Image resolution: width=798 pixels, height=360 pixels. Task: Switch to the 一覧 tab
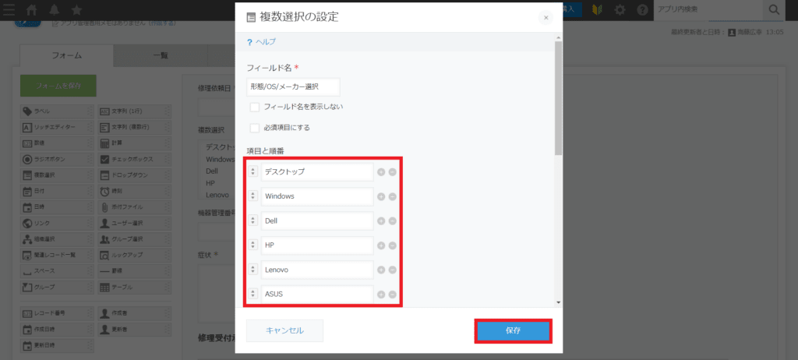pyautogui.click(x=160, y=55)
